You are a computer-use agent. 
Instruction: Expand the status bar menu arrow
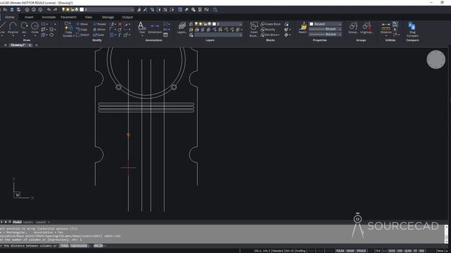click(x=447, y=251)
